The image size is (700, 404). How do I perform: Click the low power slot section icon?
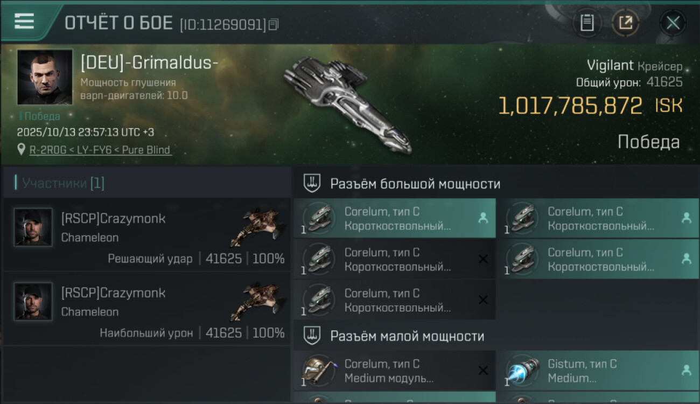(x=312, y=336)
